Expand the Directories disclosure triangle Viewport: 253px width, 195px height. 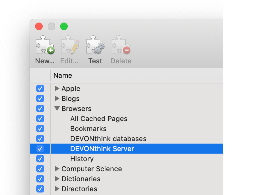(x=57, y=189)
